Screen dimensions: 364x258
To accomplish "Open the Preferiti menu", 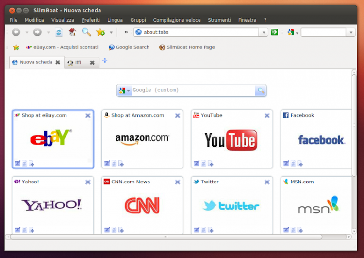I will (x=91, y=20).
